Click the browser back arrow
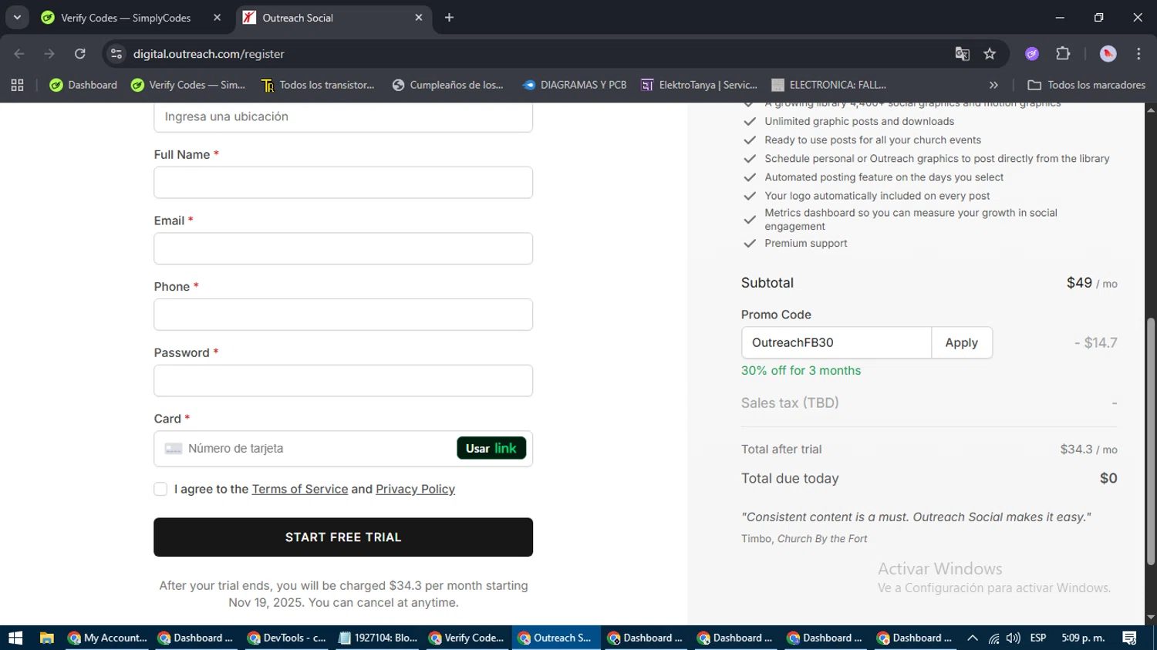 click(x=19, y=54)
